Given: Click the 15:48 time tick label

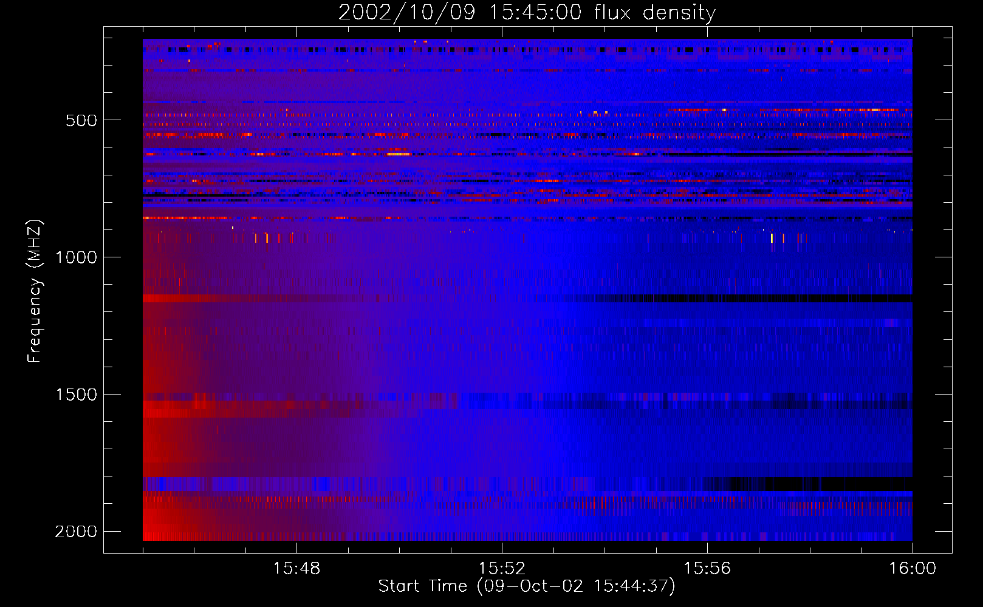Looking at the screenshot, I should click(x=296, y=568).
